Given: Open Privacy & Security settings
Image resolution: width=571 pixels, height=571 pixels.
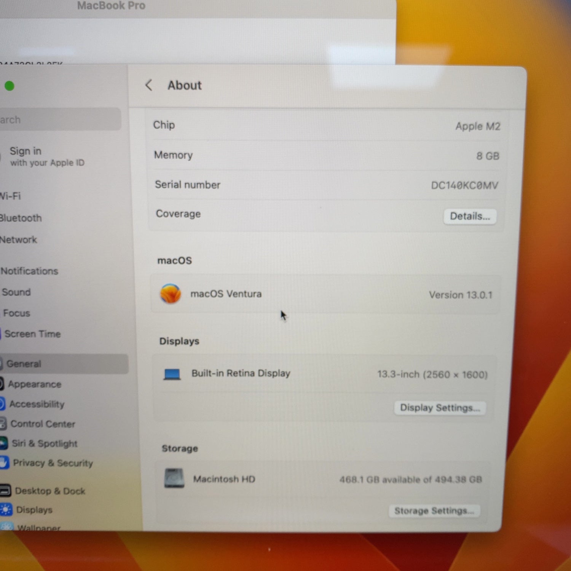Looking at the screenshot, I should [53, 463].
